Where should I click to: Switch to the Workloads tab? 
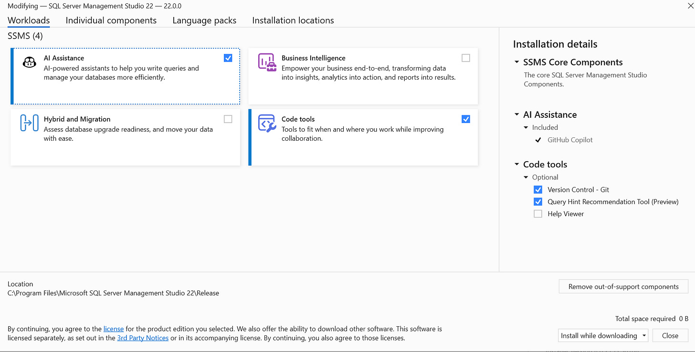point(29,21)
